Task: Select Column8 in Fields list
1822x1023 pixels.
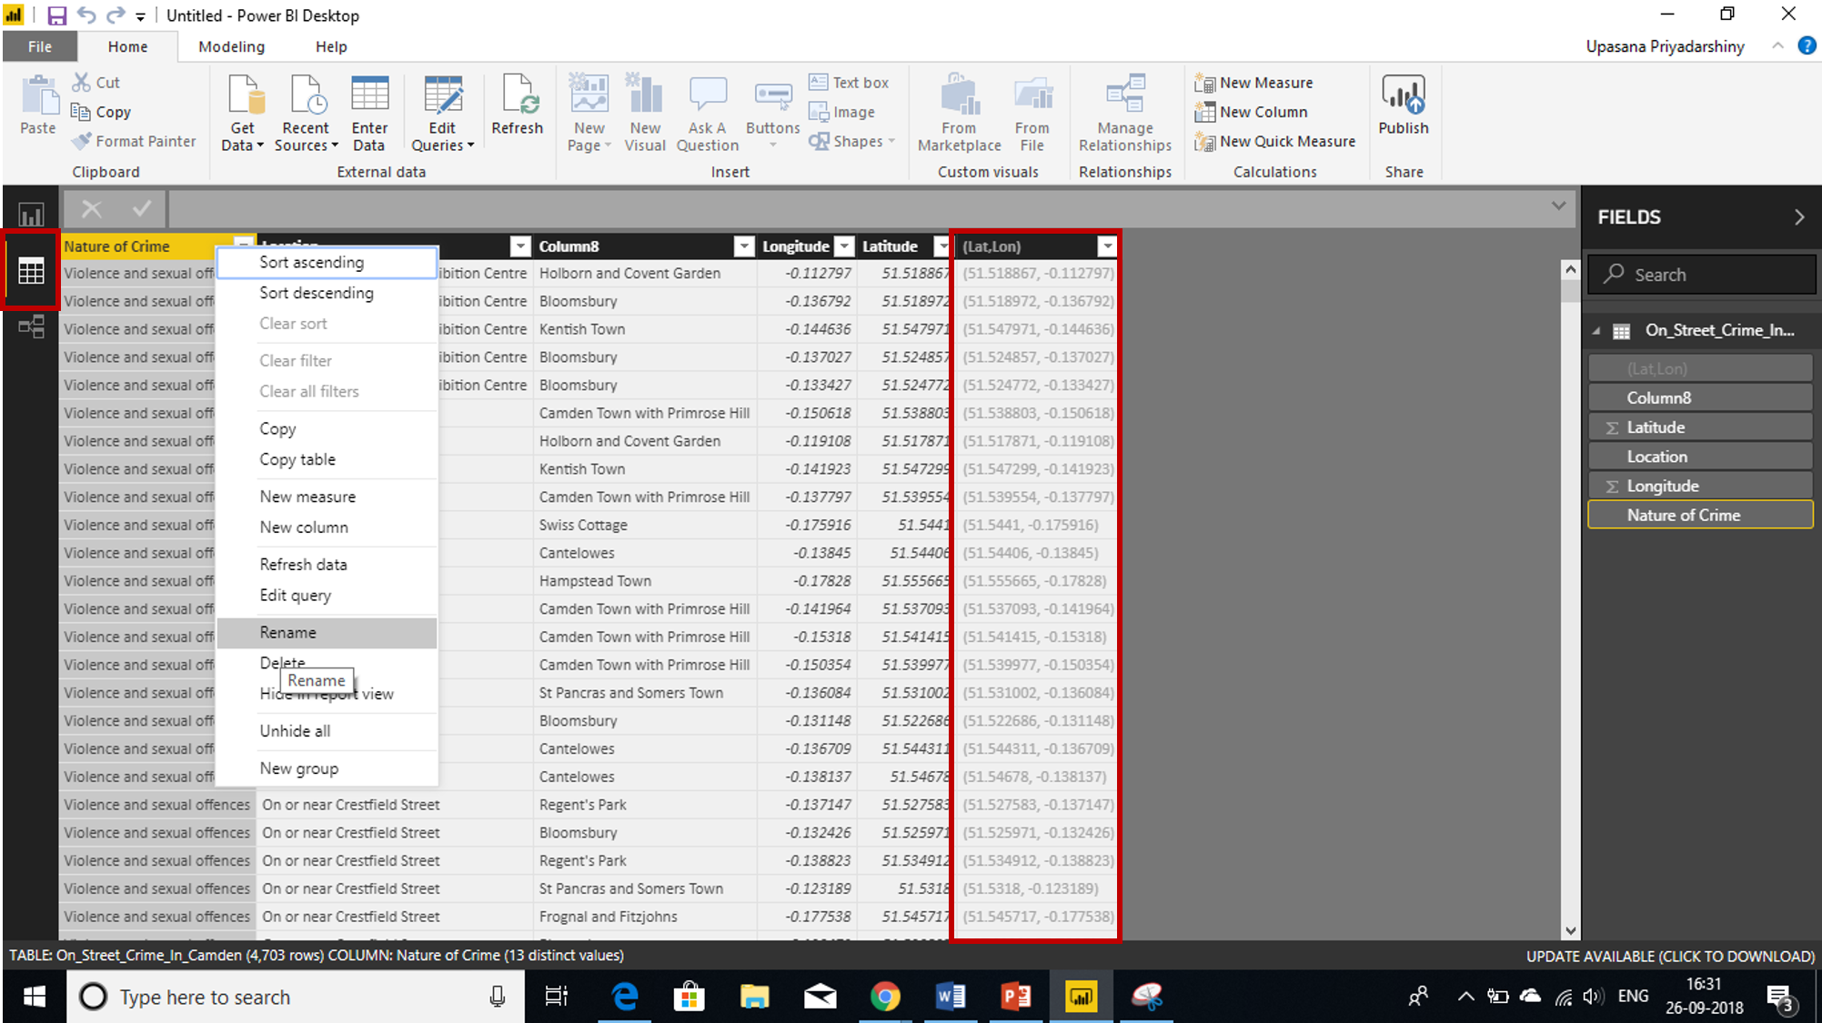Action: (1700, 397)
